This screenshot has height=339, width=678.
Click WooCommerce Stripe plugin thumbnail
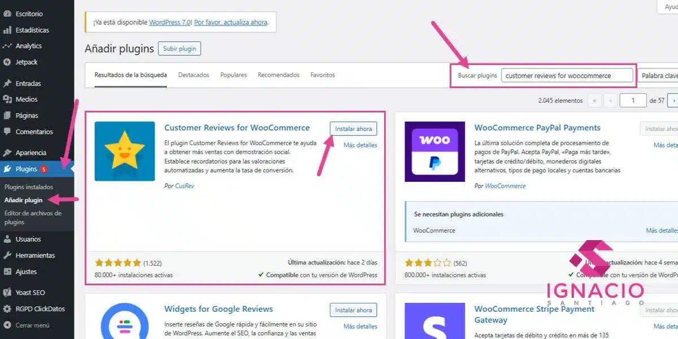(435, 321)
